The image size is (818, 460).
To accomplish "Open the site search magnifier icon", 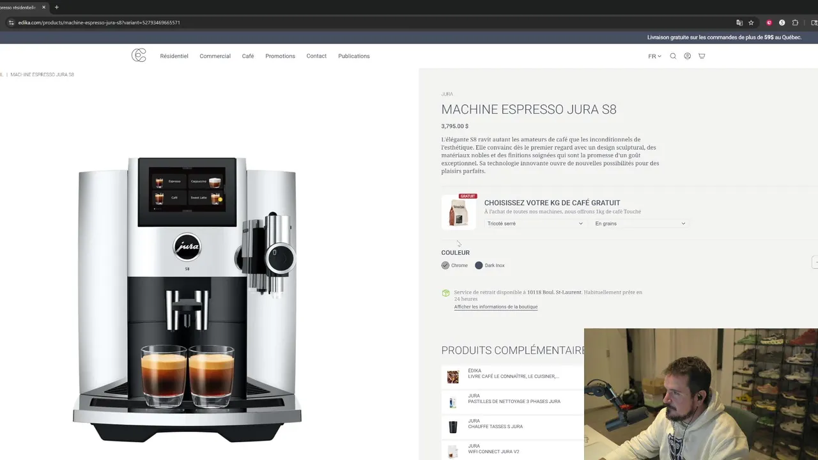I will (673, 56).
